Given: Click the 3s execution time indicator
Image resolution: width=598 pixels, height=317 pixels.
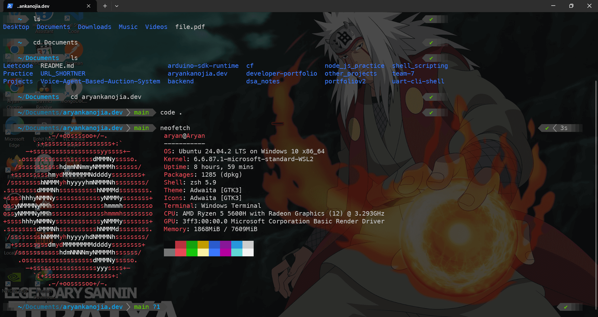Looking at the screenshot, I should 564,128.
